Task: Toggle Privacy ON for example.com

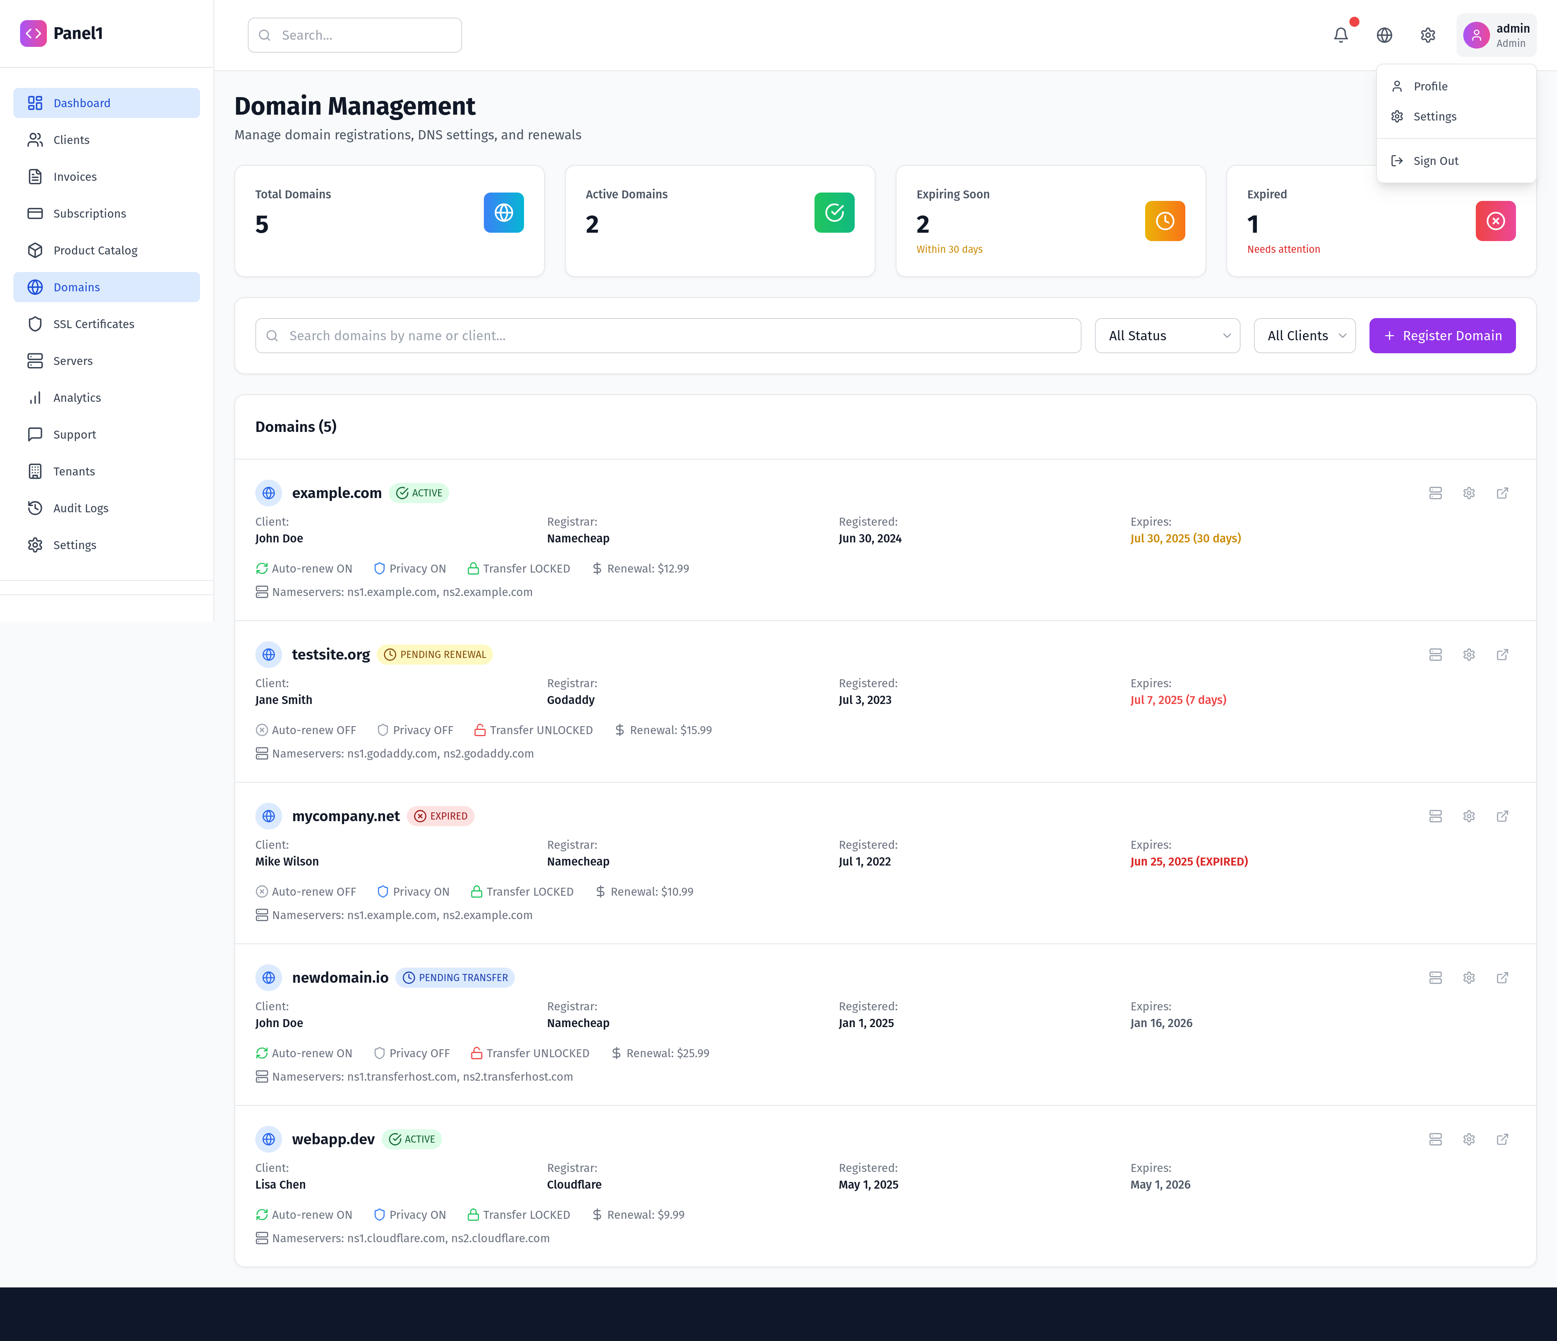Action: tap(409, 569)
